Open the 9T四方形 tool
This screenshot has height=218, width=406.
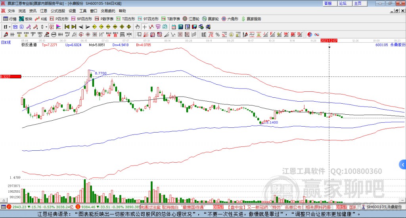[x=148, y=19]
